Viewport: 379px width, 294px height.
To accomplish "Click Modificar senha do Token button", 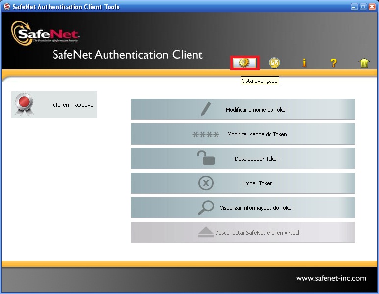I will pos(243,134).
